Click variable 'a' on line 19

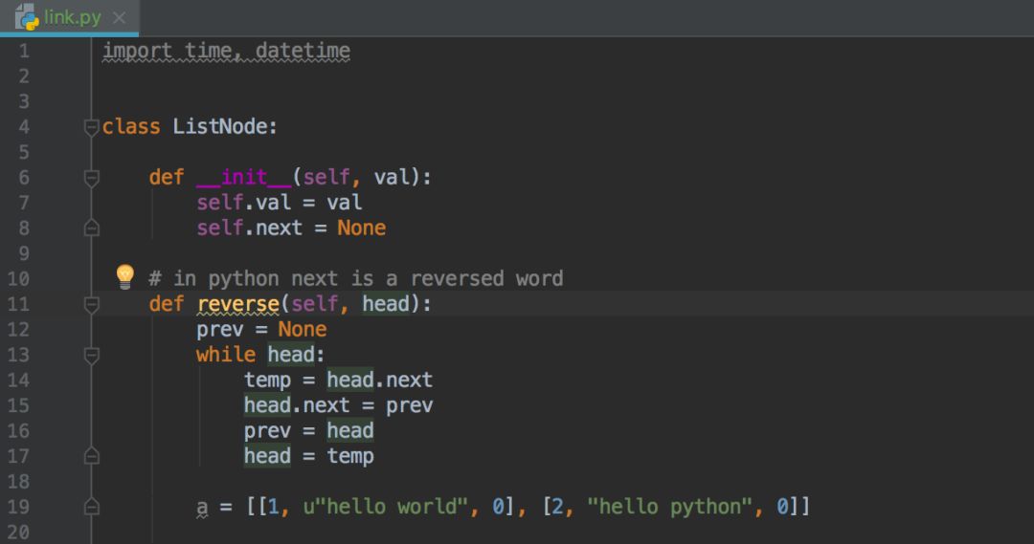click(202, 508)
